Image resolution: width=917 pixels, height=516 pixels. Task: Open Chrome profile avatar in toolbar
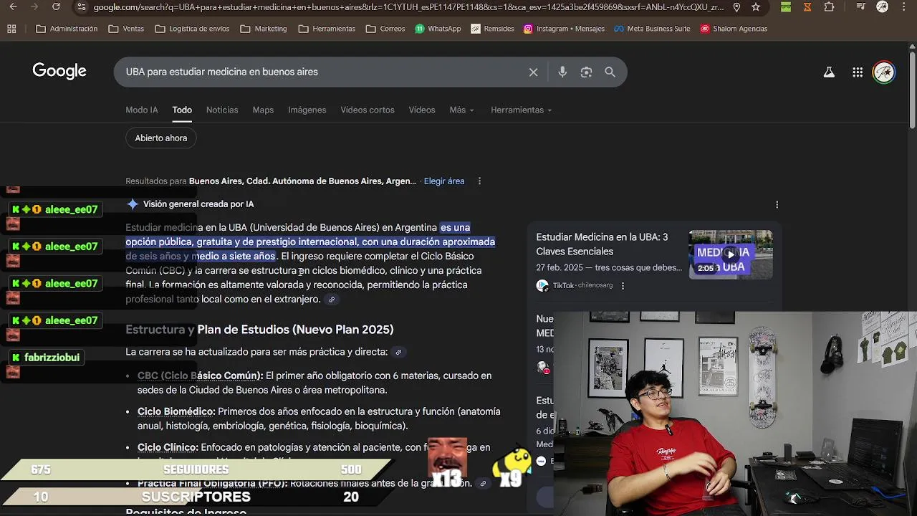tap(882, 7)
